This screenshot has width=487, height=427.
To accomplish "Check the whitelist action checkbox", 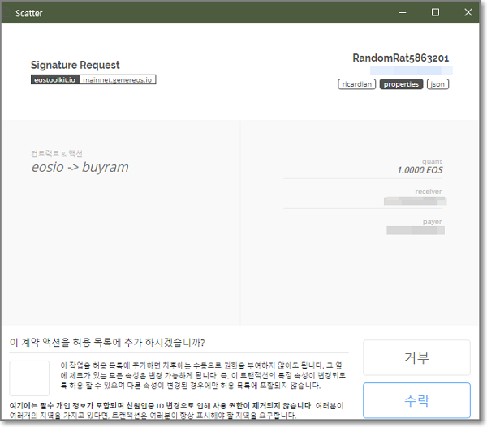I will pyautogui.click(x=29, y=378).
